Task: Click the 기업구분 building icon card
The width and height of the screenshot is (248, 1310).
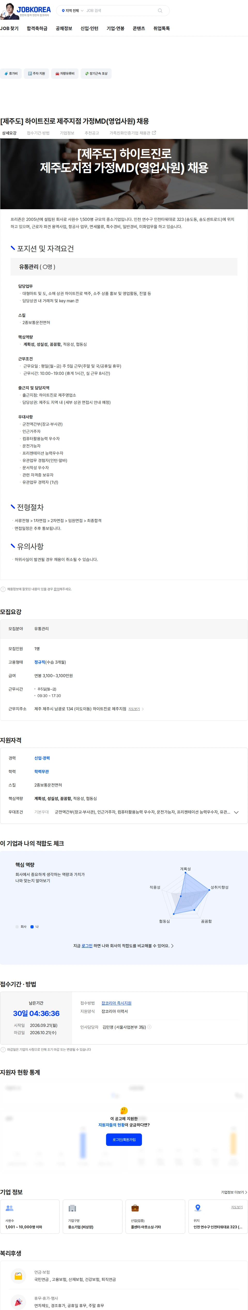Action: pos(92,1216)
